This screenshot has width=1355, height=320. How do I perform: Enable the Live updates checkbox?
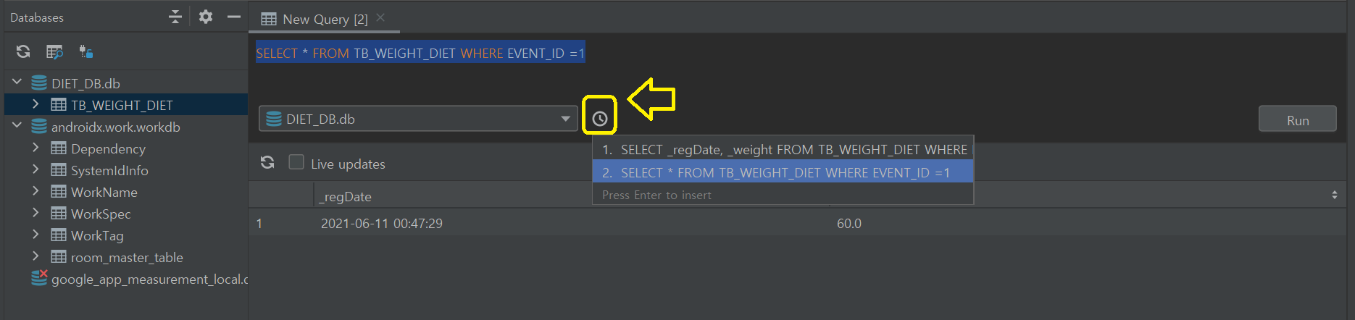tap(296, 163)
